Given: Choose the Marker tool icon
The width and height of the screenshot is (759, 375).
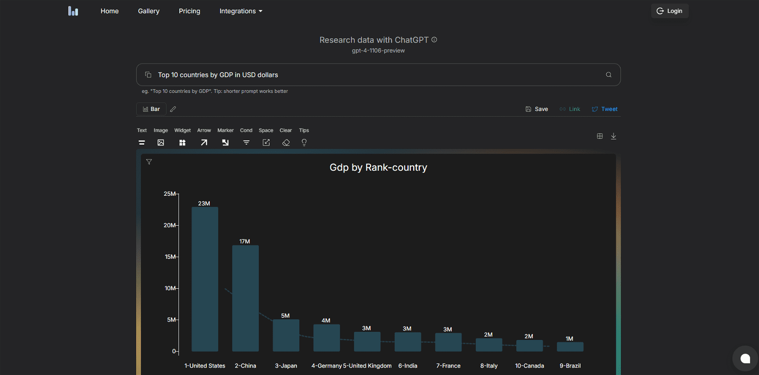Looking at the screenshot, I should tap(225, 143).
